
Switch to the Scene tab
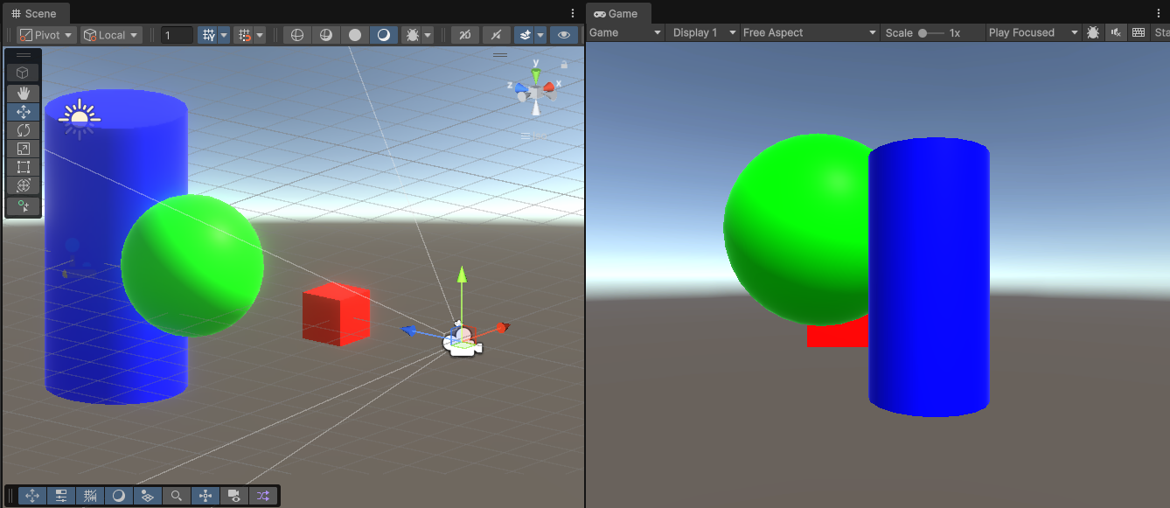(34, 13)
